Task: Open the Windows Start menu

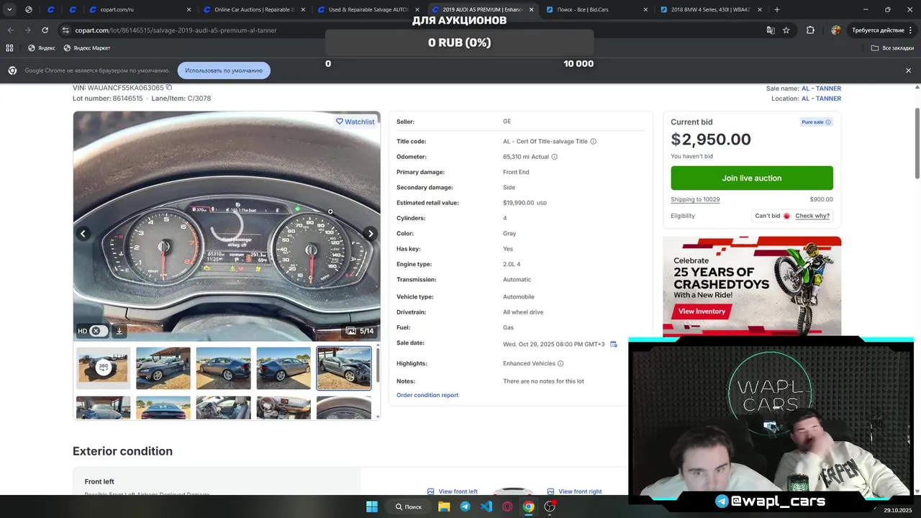Action: [x=372, y=506]
